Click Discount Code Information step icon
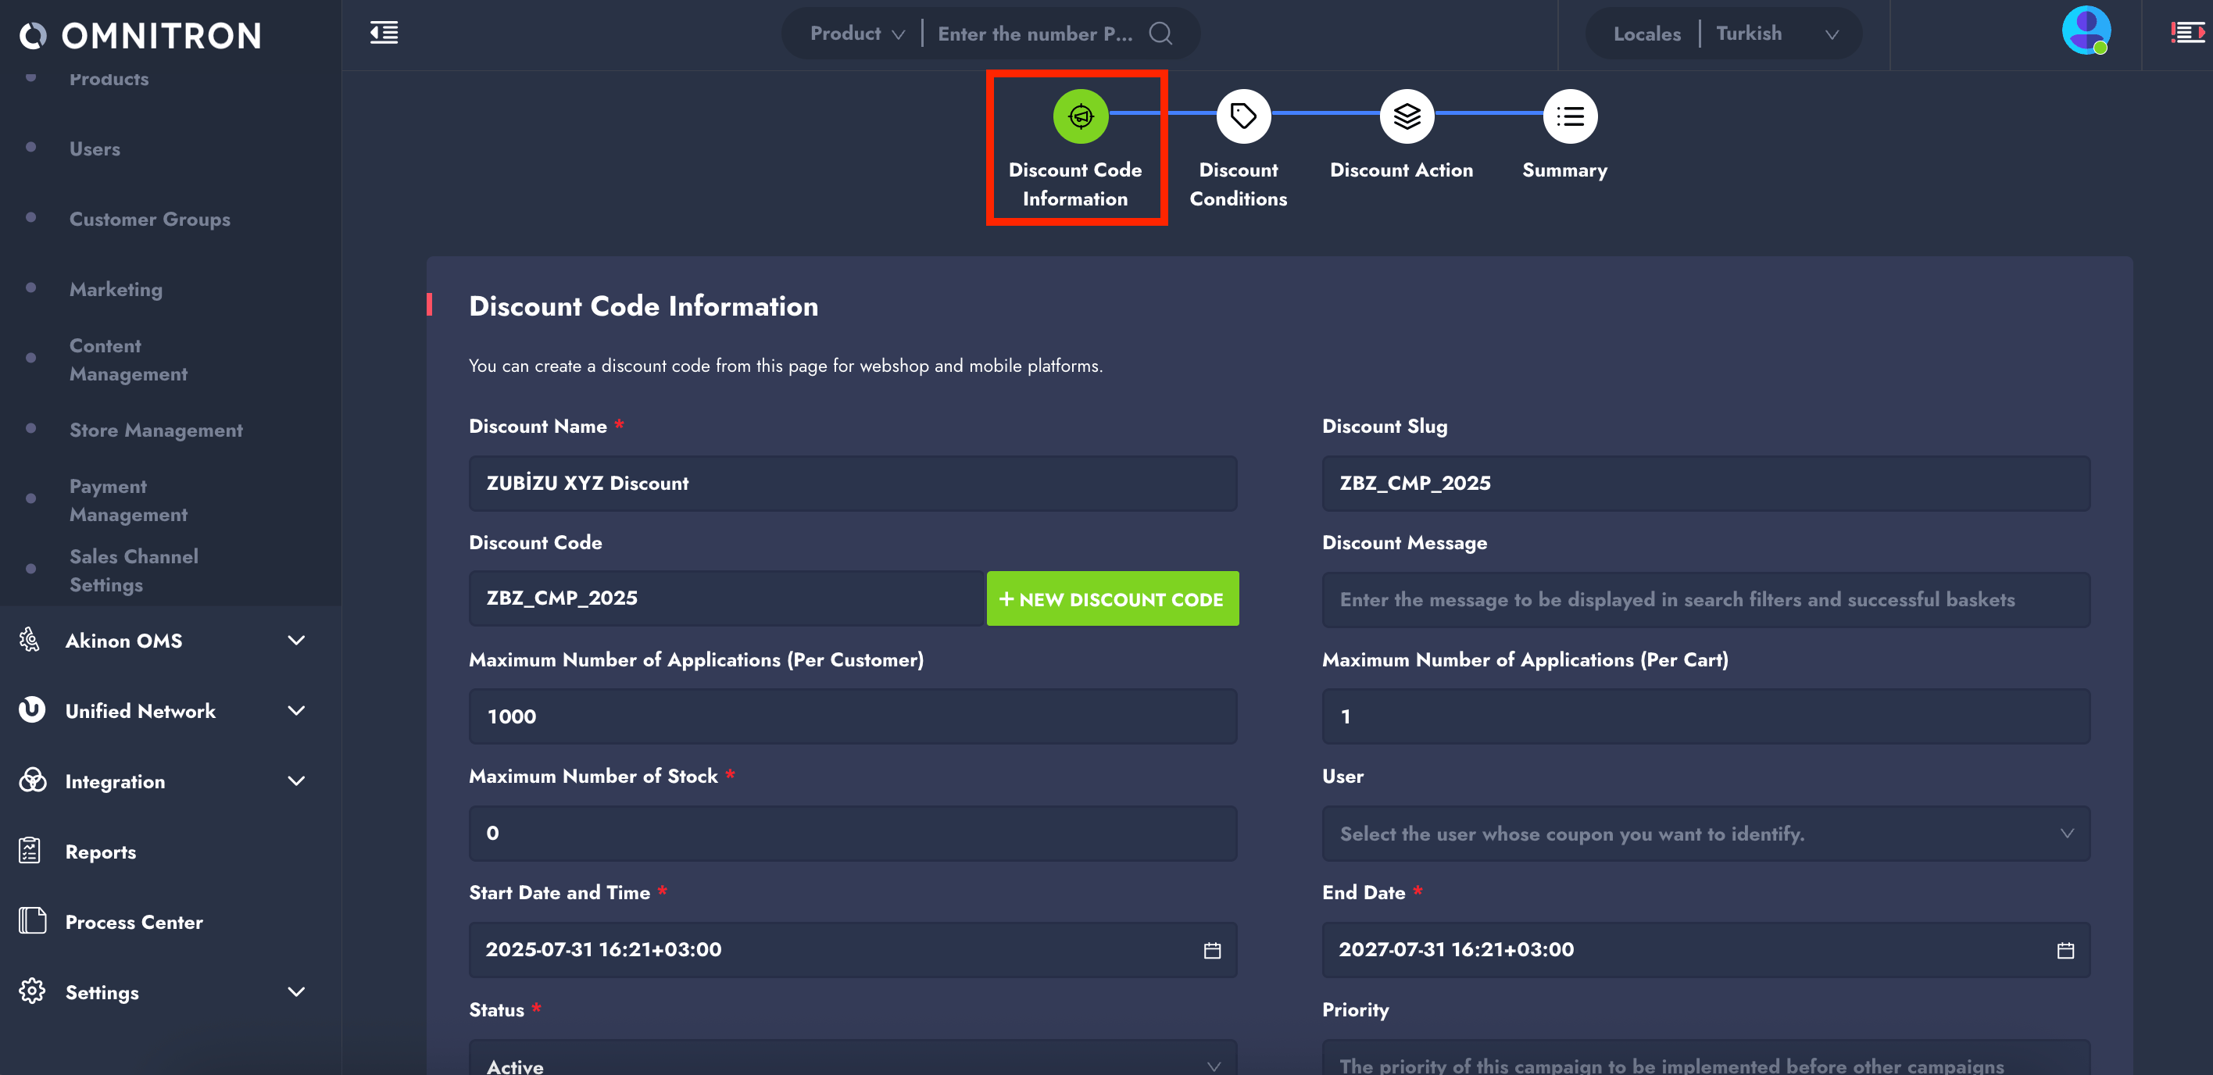The height and width of the screenshot is (1075, 2213). click(x=1080, y=116)
